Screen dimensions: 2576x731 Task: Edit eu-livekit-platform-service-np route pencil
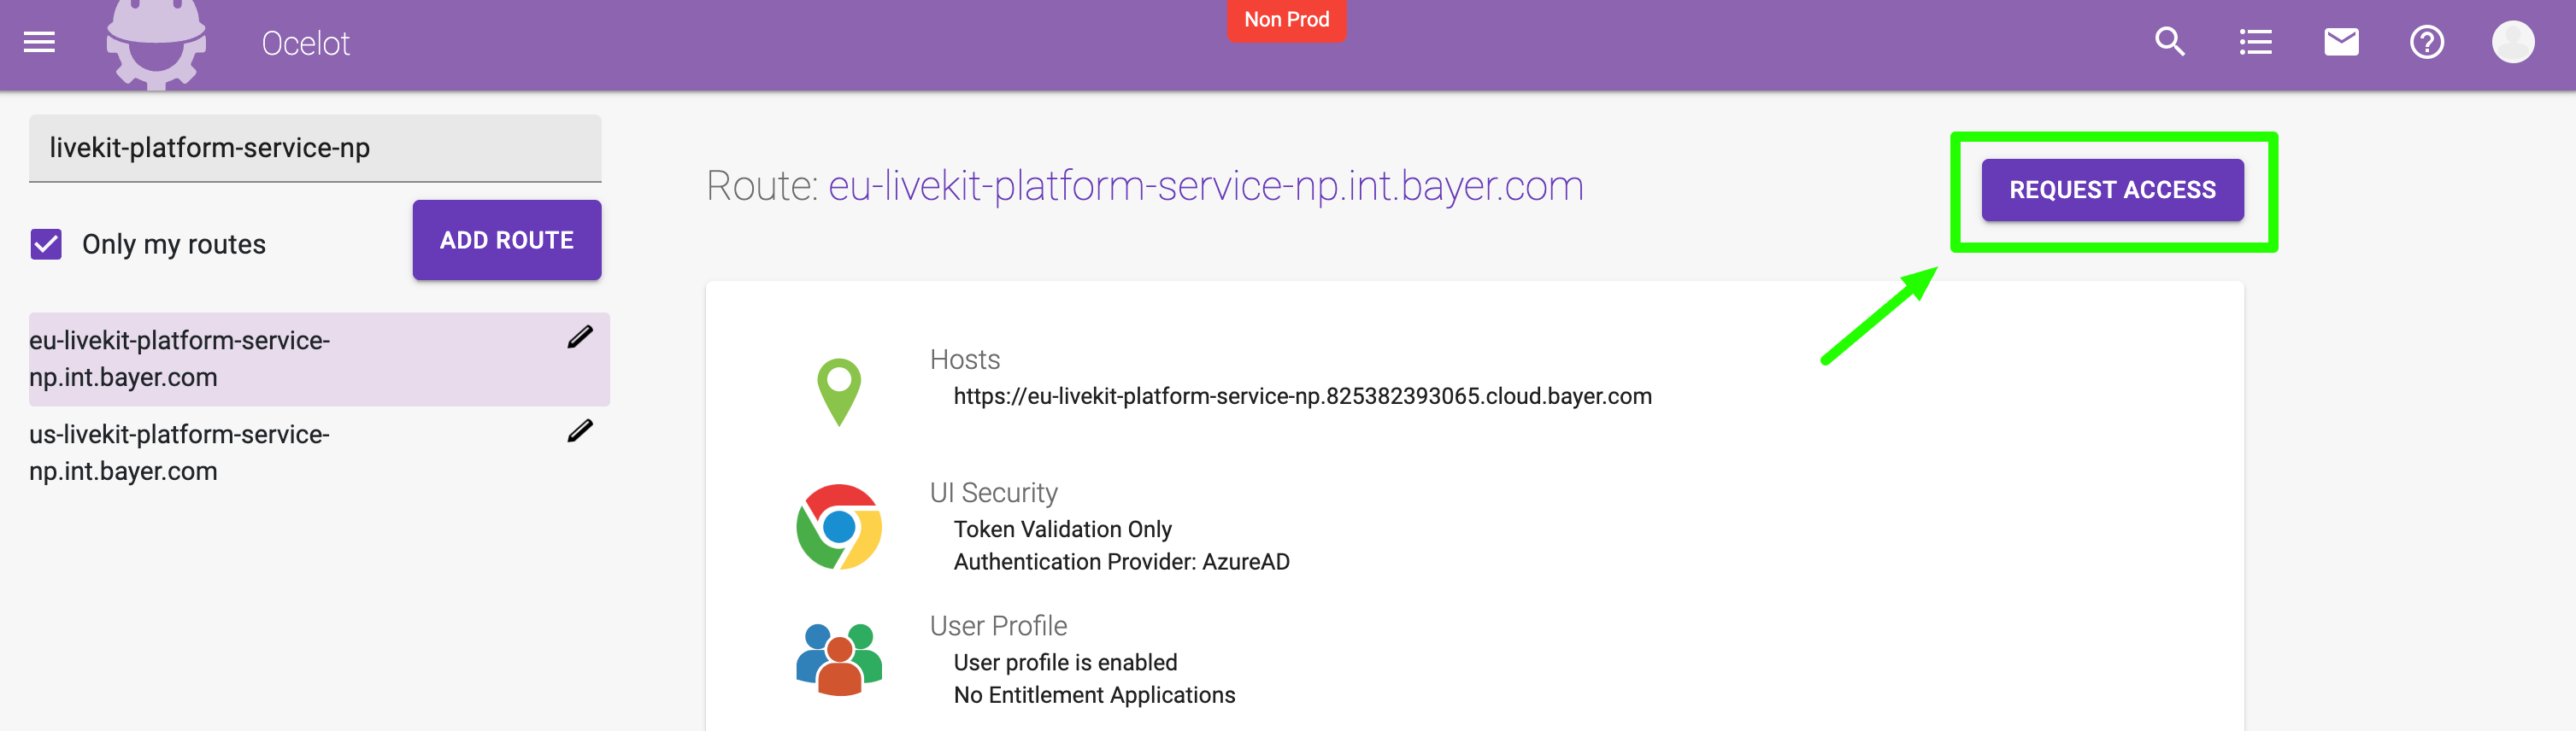click(x=580, y=336)
